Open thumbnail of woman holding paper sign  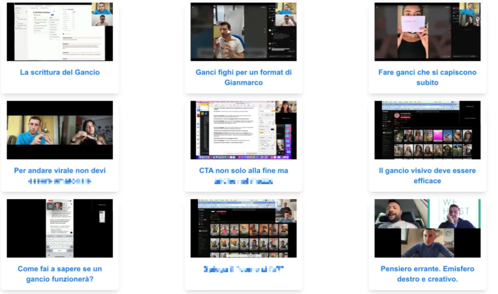tap(427, 32)
